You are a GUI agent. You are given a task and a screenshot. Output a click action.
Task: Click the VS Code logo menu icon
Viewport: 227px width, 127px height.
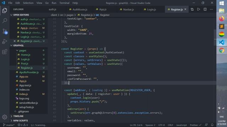point(3,3)
